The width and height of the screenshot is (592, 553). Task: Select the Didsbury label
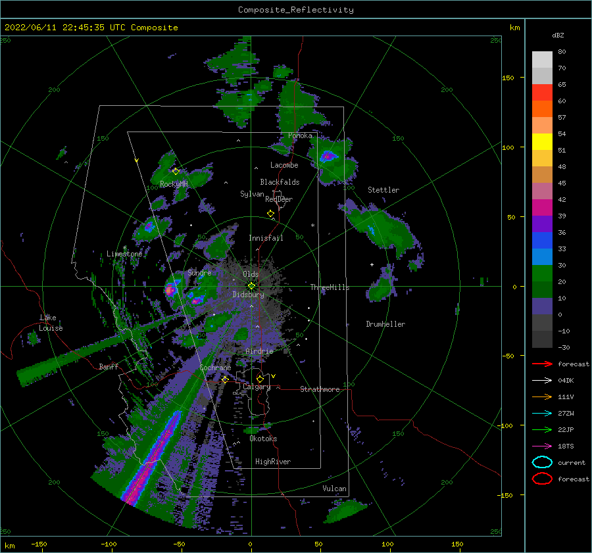click(248, 295)
